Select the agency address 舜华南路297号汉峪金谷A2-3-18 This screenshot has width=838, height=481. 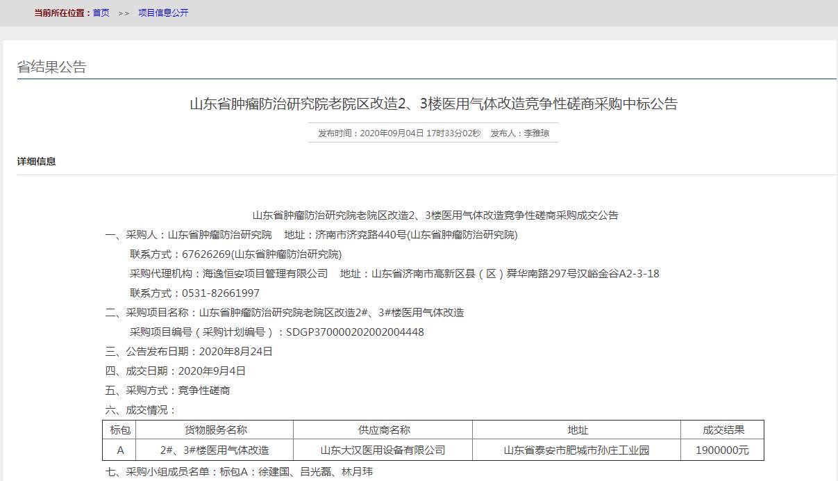coord(583,274)
